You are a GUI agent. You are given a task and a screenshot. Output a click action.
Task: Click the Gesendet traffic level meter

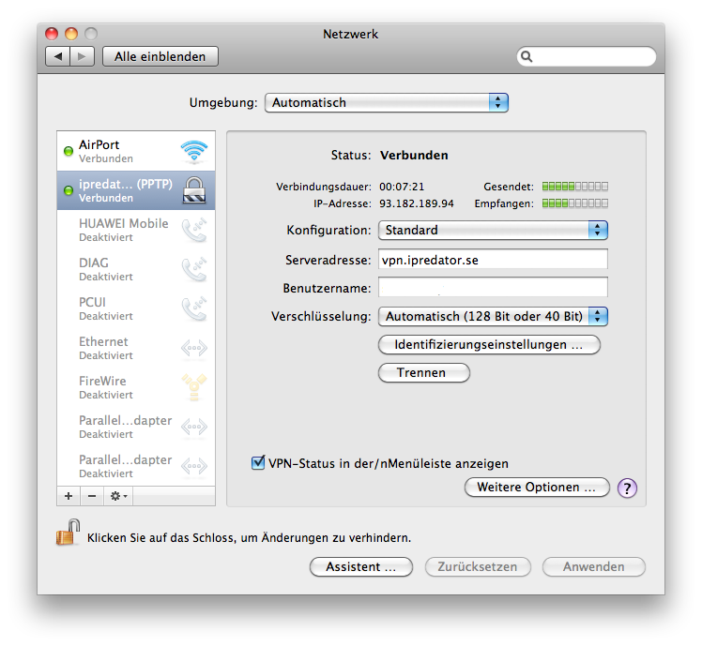575,186
